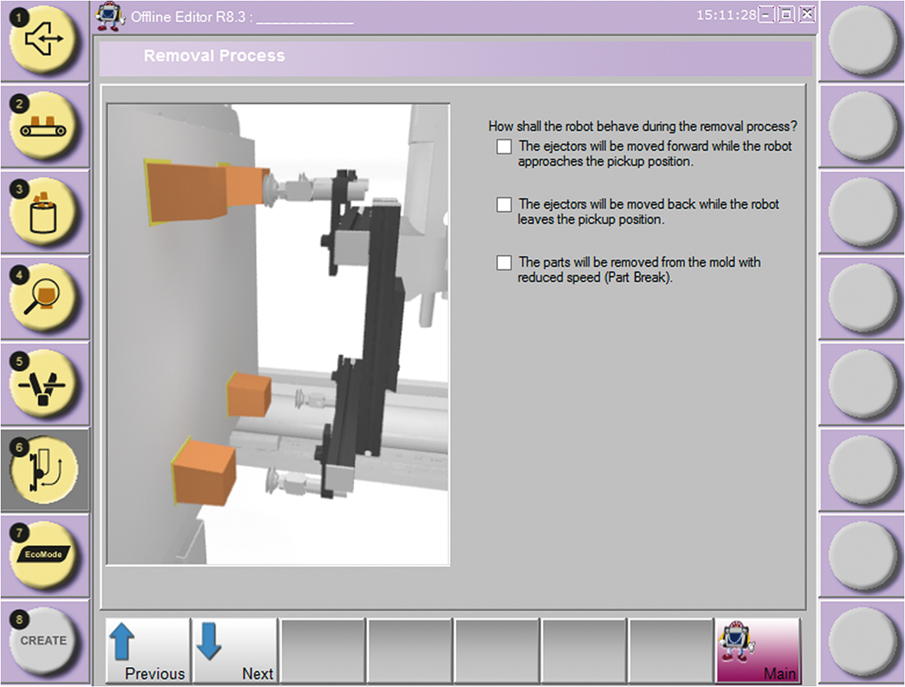
Task: Click the 3D robot mold preview image
Action: (278, 334)
